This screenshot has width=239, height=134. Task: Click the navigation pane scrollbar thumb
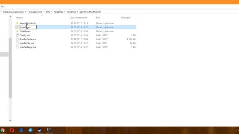coord(10,68)
